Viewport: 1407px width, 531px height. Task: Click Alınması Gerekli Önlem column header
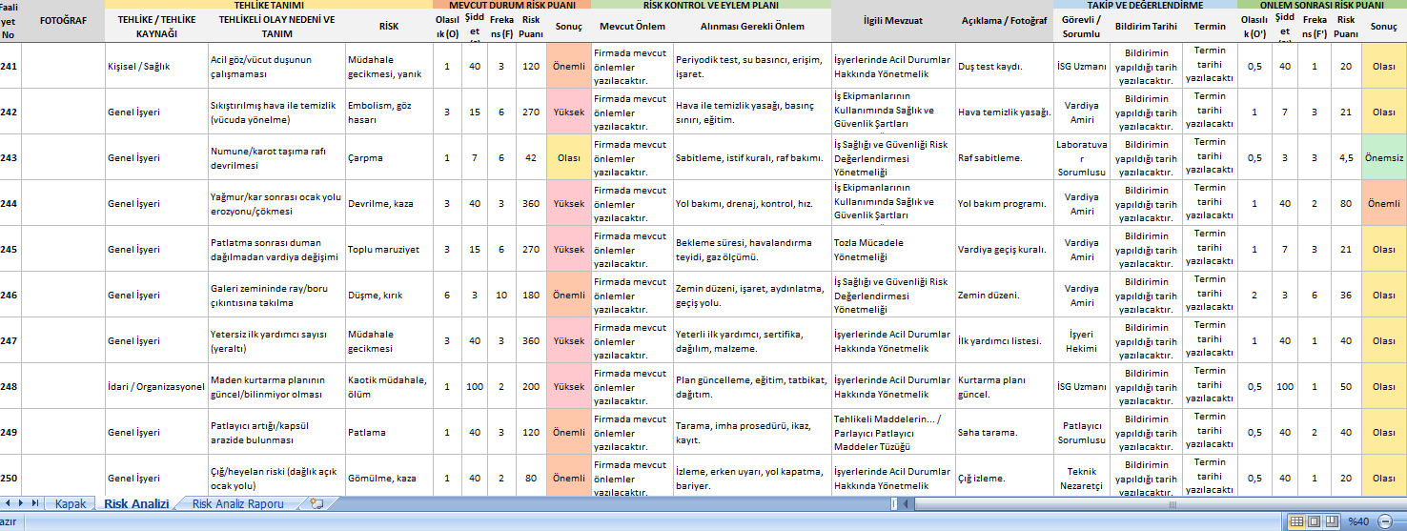752,27
